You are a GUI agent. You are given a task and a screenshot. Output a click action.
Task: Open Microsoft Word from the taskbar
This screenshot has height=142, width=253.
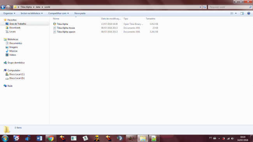pyautogui.click(x=39, y=138)
